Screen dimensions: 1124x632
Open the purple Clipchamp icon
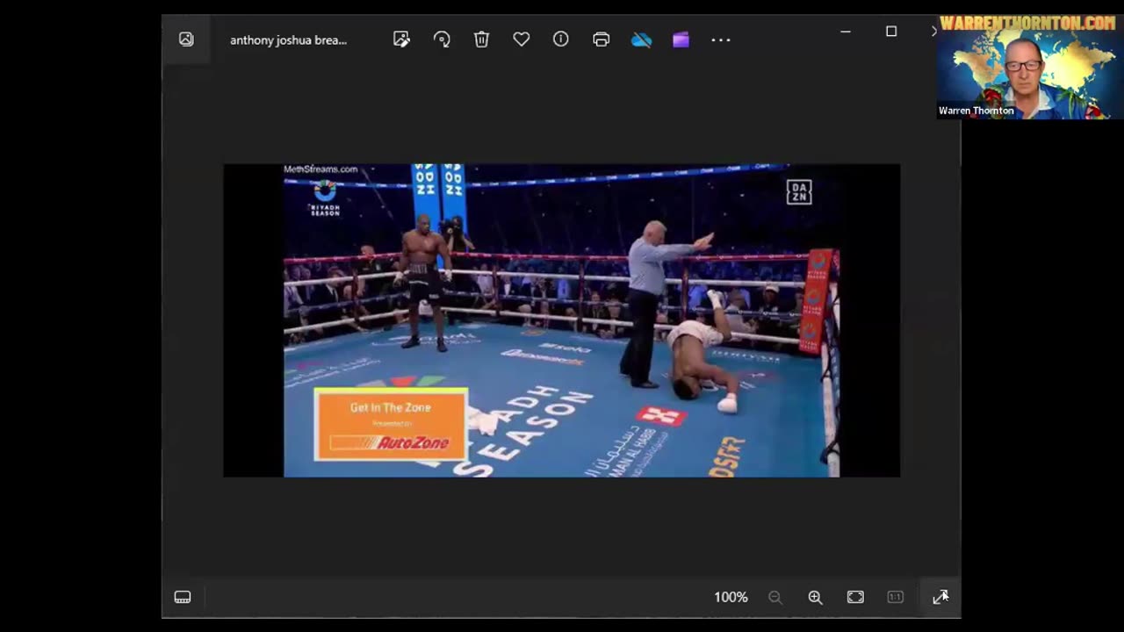point(681,39)
